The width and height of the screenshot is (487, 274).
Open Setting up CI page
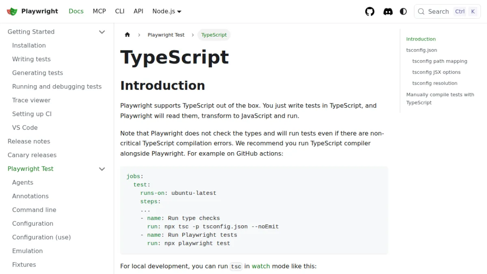(32, 114)
